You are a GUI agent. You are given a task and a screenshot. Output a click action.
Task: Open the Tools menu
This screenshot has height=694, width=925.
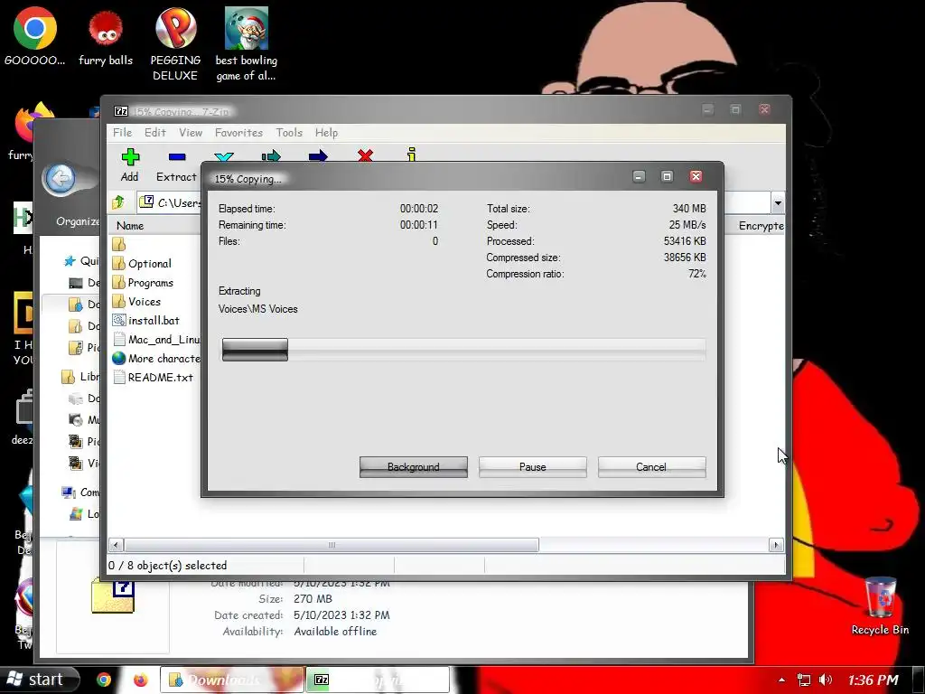pyautogui.click(x=289, y=132)
